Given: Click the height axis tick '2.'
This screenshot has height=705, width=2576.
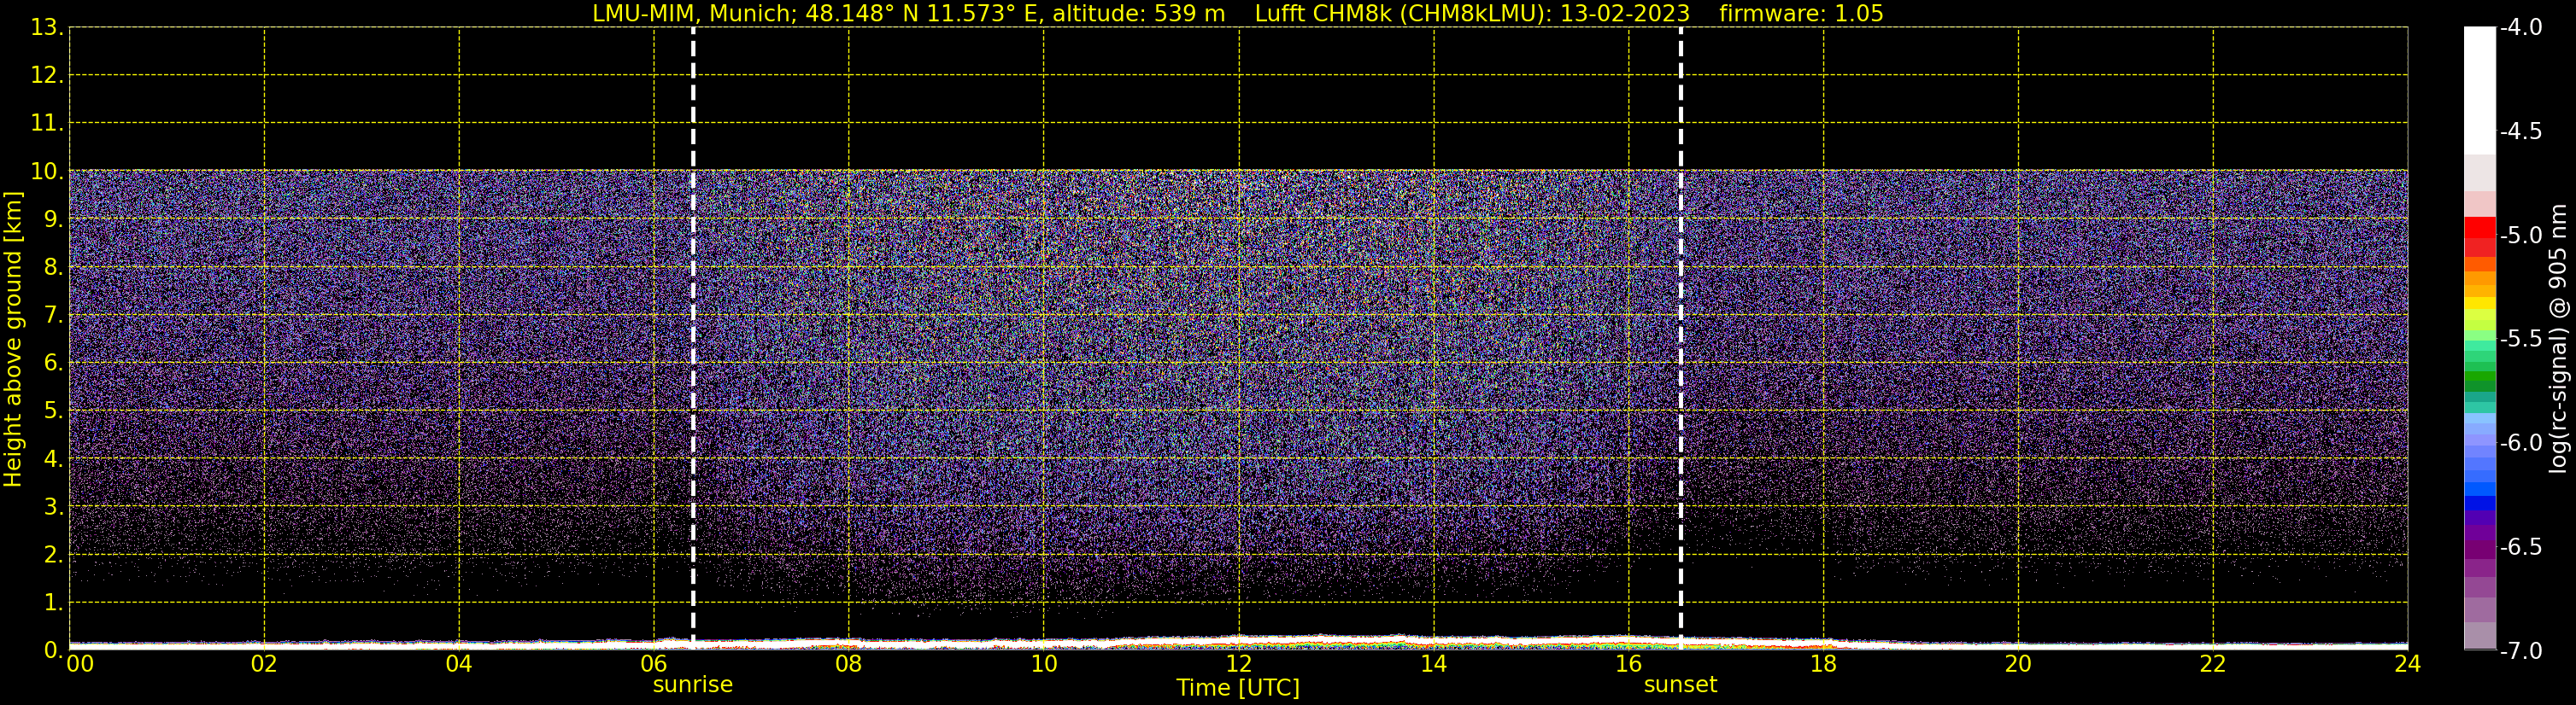Looking at the screenshot, I should pos(53,556).
